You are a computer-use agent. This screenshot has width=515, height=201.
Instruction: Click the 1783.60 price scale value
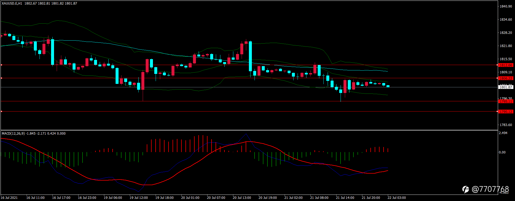pyautogui.click(x=506, y=125)
